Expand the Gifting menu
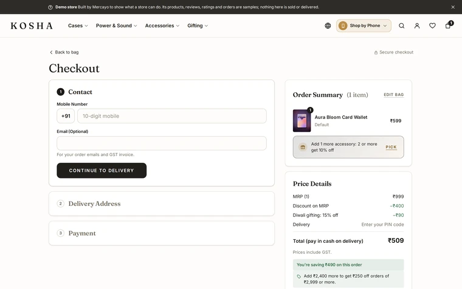 point(198,25)
